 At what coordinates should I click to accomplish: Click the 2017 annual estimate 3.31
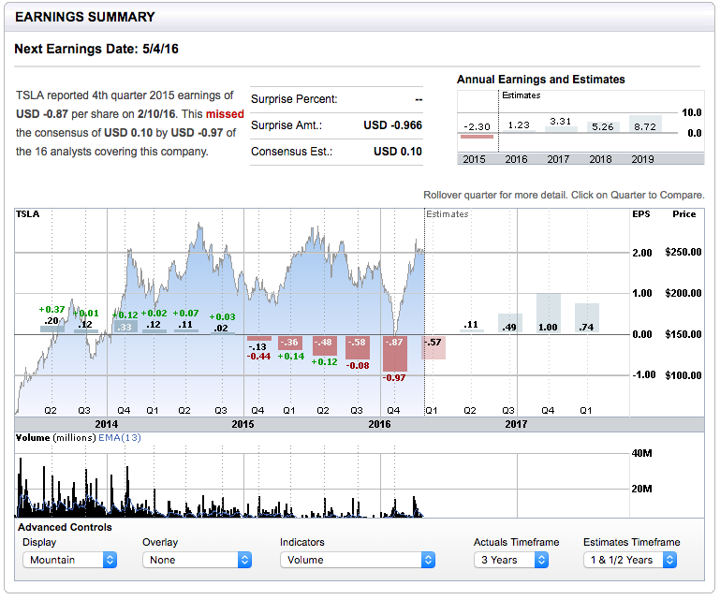(561, 122)
